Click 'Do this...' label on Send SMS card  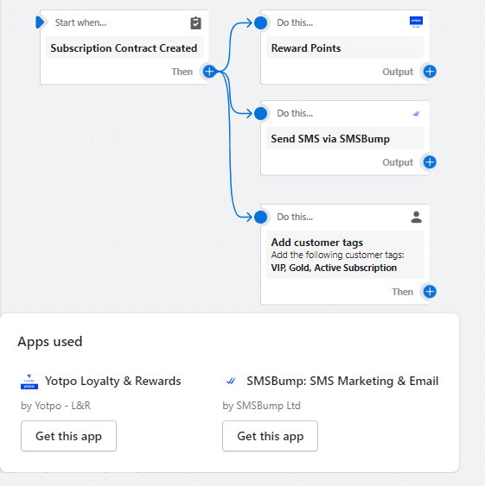coord(295,113)
